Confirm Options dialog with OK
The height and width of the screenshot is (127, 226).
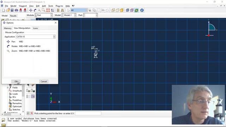16,81
